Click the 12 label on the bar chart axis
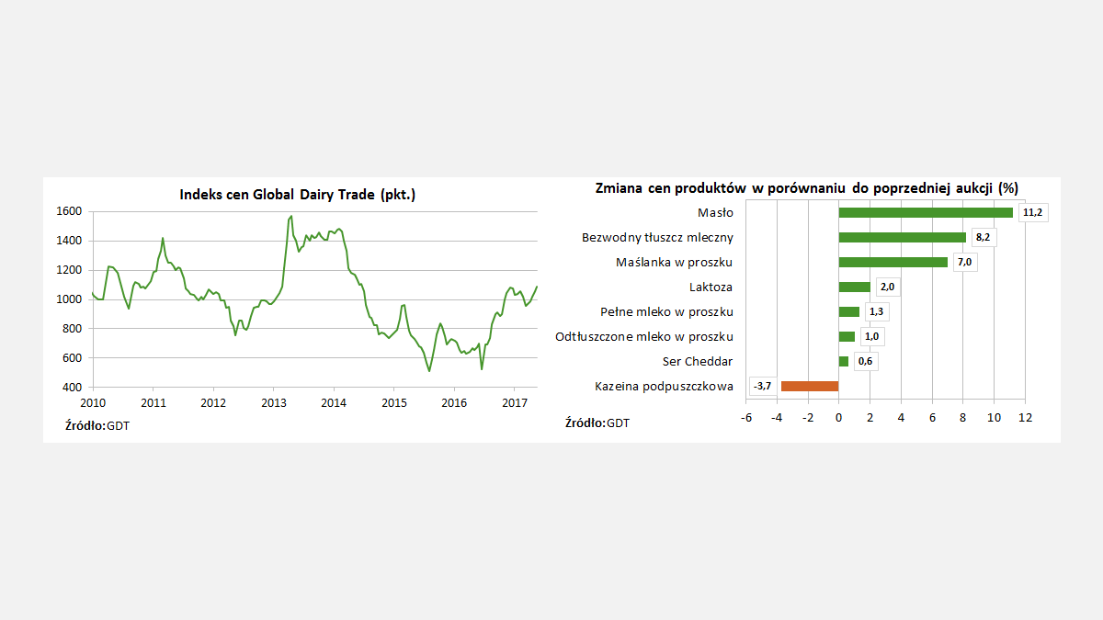1103x620 pixels. (x=1025, y=417)
